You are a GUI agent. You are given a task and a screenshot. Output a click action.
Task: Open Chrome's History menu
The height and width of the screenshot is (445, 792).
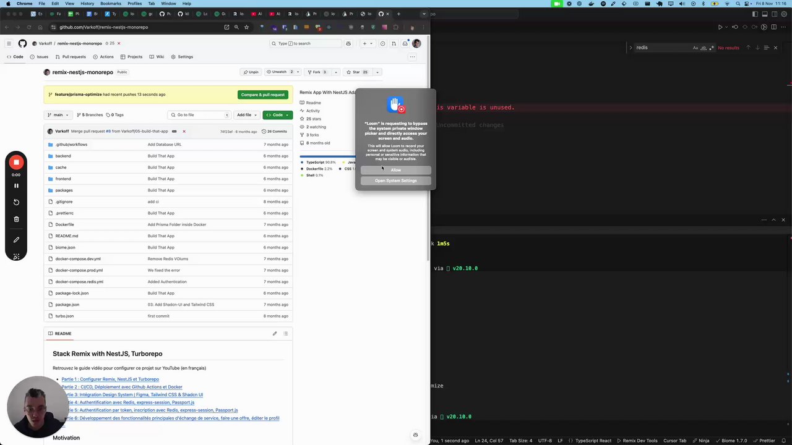coord(87,4)
